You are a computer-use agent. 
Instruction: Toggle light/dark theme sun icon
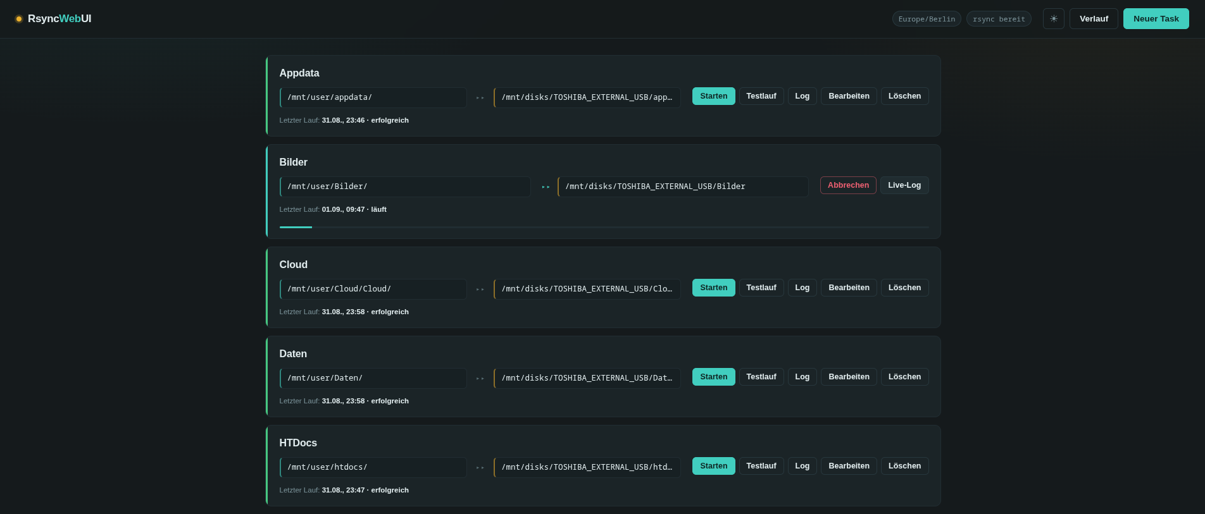1054,18
